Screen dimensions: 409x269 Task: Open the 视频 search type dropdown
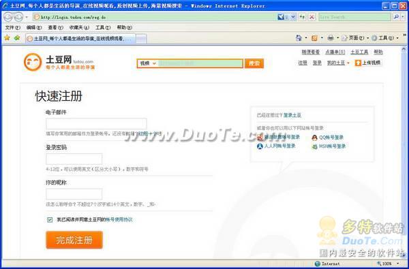pos(148,63)
